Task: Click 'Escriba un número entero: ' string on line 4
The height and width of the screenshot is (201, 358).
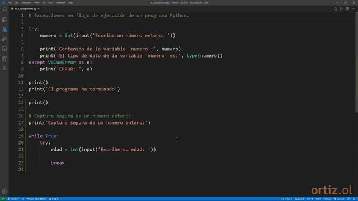Action: [x=131, y=35]
